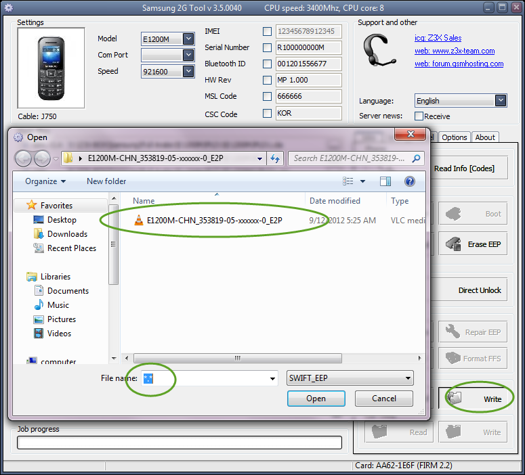Open forum.gsmhosting.com link
The height and width of the screenshot is (475, 525).
pyautogui.click(x=459, y=64)
